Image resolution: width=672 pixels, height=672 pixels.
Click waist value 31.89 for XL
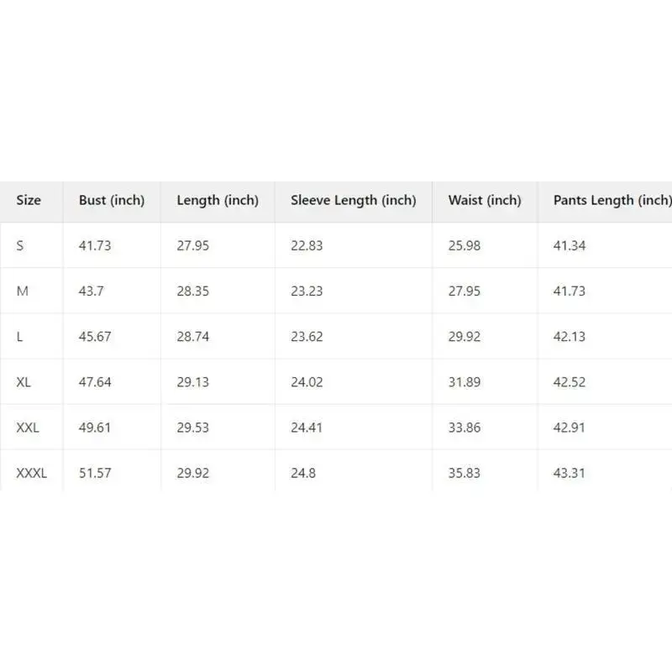[x=465, y=382]
